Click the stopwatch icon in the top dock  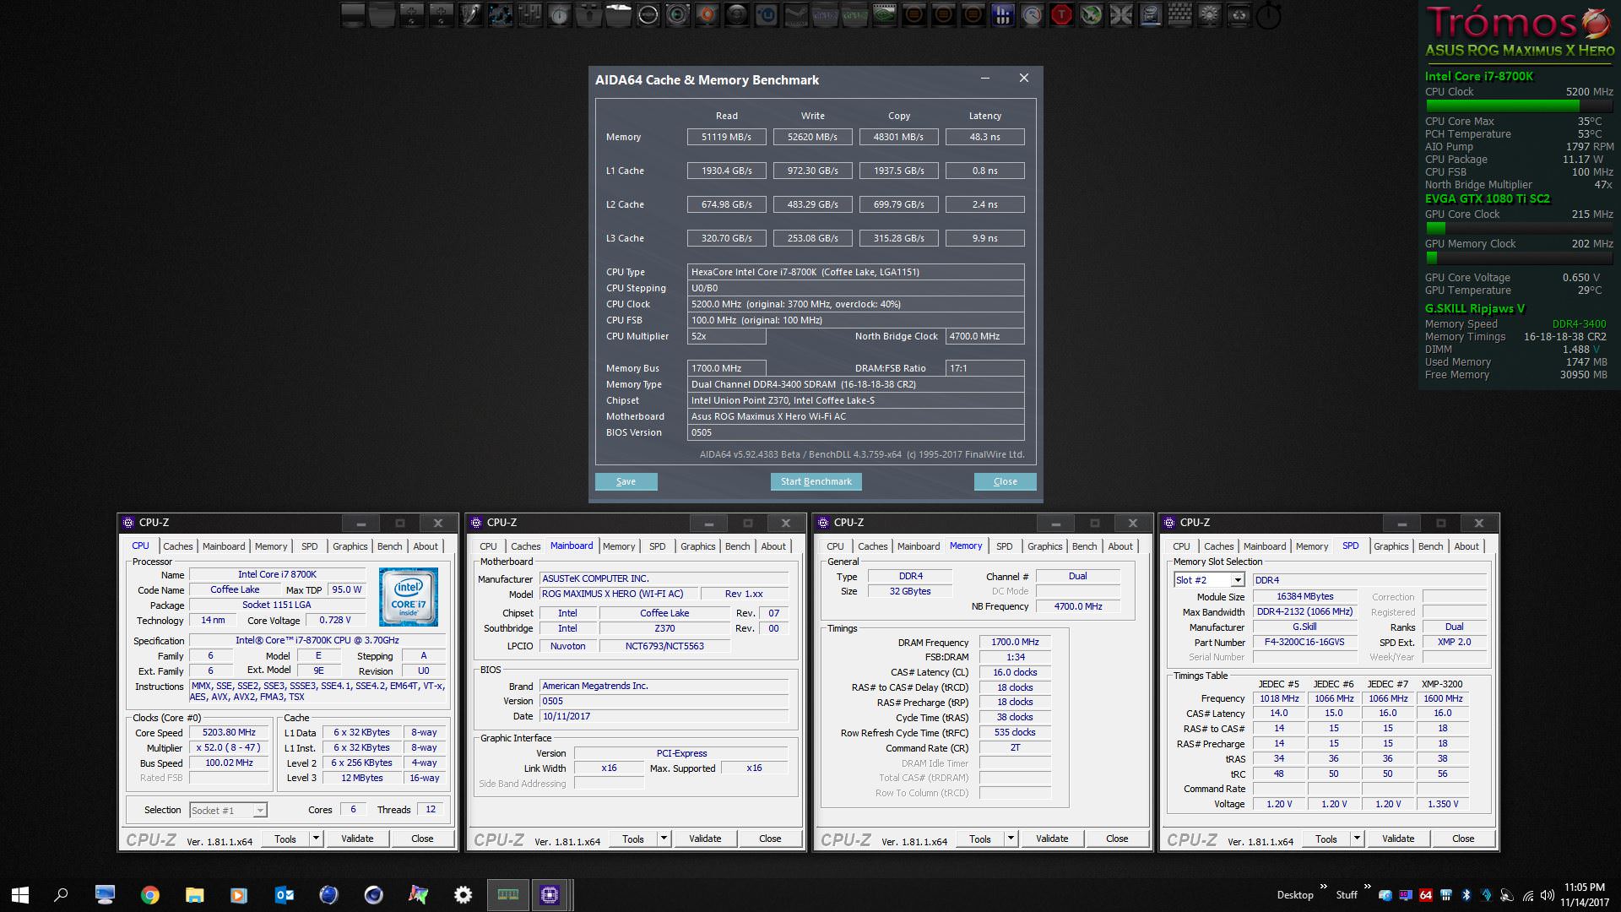coord(1268,15)
